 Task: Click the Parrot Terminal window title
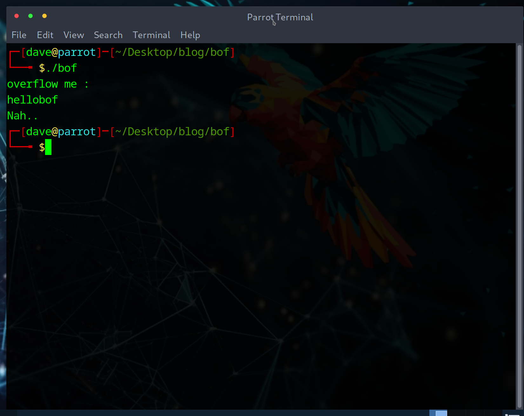tap(280, 17)
